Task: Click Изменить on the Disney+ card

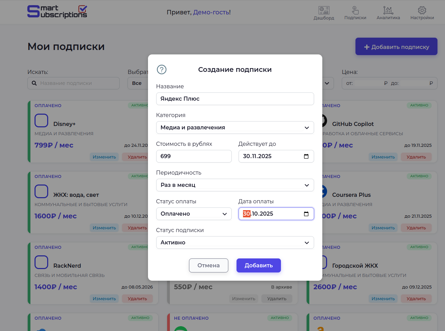Action: tap(104, 156)
